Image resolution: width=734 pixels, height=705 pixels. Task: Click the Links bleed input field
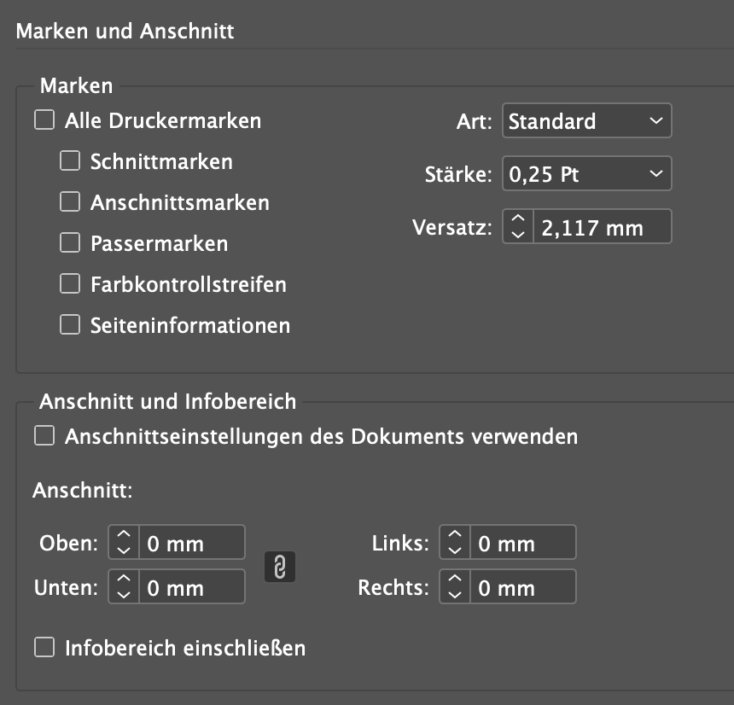tap(523, 543)
